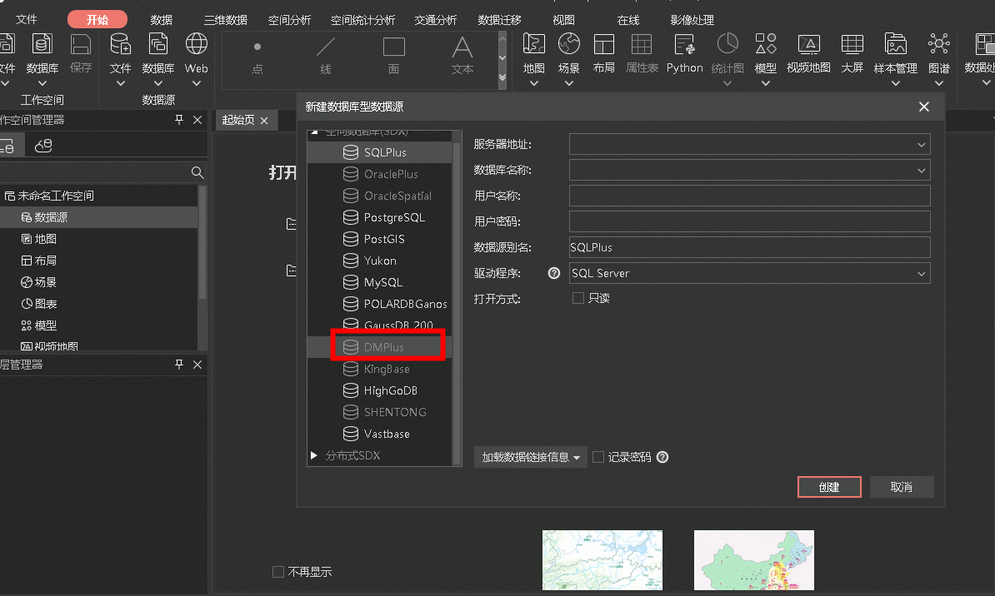
Task: Open the 数据库 workspace icon
Action: click(x=42, y=46)
